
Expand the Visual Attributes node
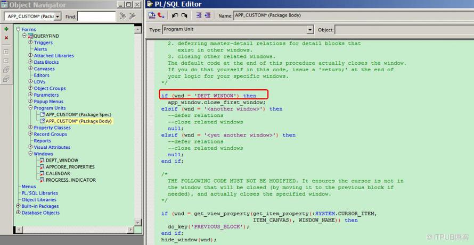coord(30,147)
